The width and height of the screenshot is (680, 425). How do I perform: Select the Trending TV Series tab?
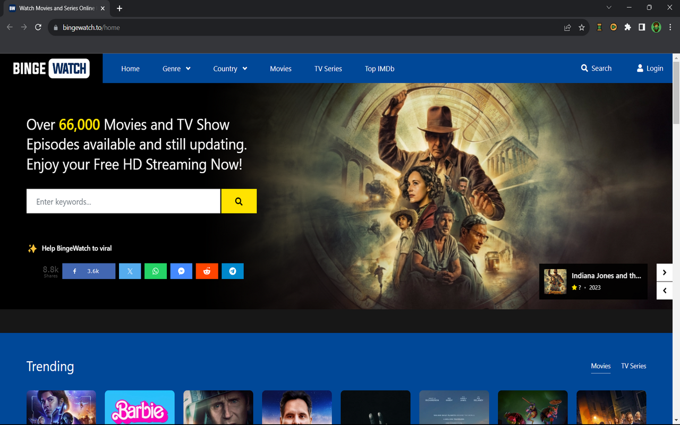[634, 366]
